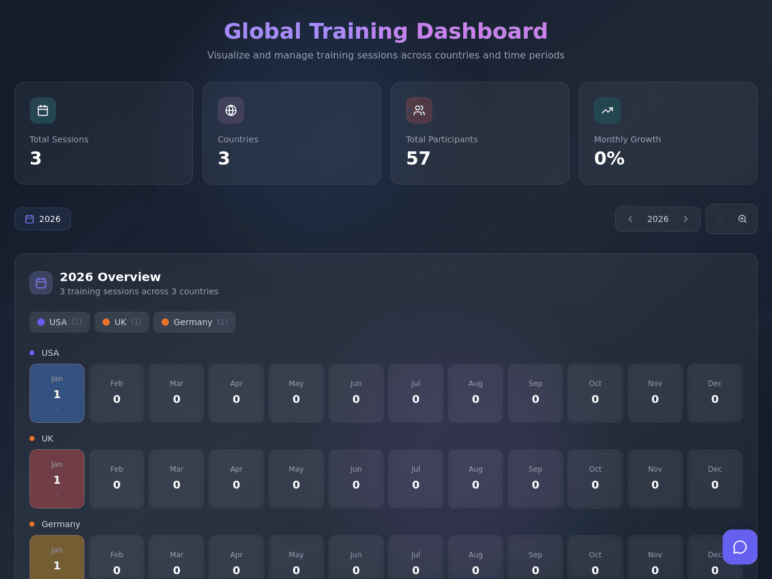Viewport: 772px width, 579px height.
Task: Select Germany August month cell
Action: 475,557
